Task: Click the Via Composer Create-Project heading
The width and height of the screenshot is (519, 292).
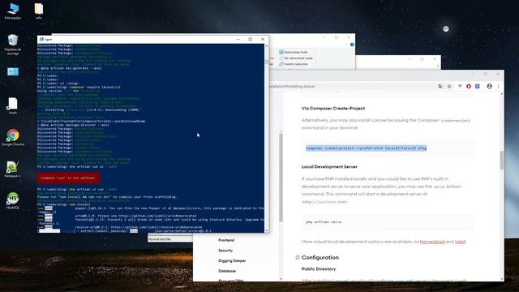Action: [x=333, y=108]
